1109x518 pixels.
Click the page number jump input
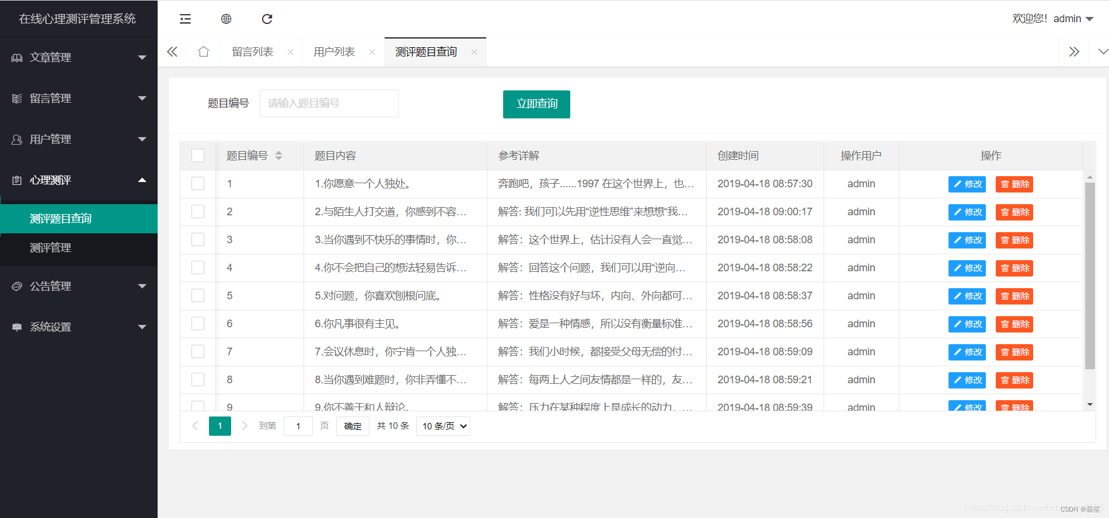[298, 426]
